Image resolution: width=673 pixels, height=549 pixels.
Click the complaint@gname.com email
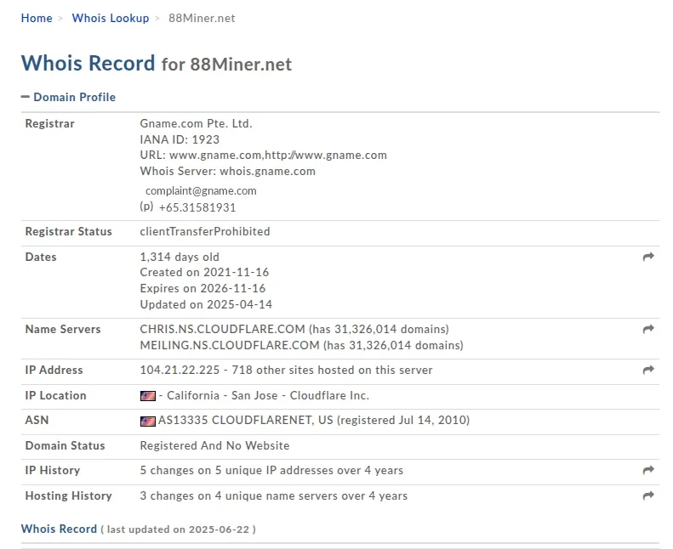click(201, 191)
